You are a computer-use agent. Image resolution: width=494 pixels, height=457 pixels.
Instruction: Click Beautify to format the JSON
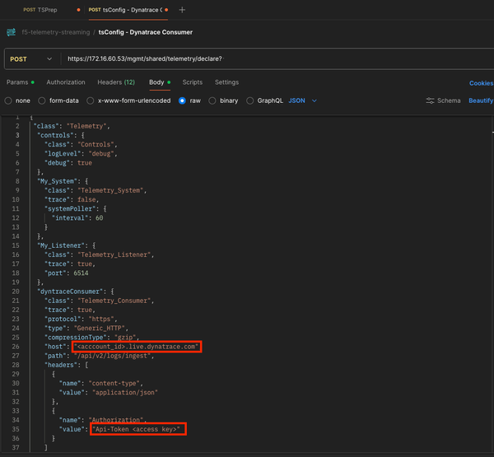click(481, 100)
